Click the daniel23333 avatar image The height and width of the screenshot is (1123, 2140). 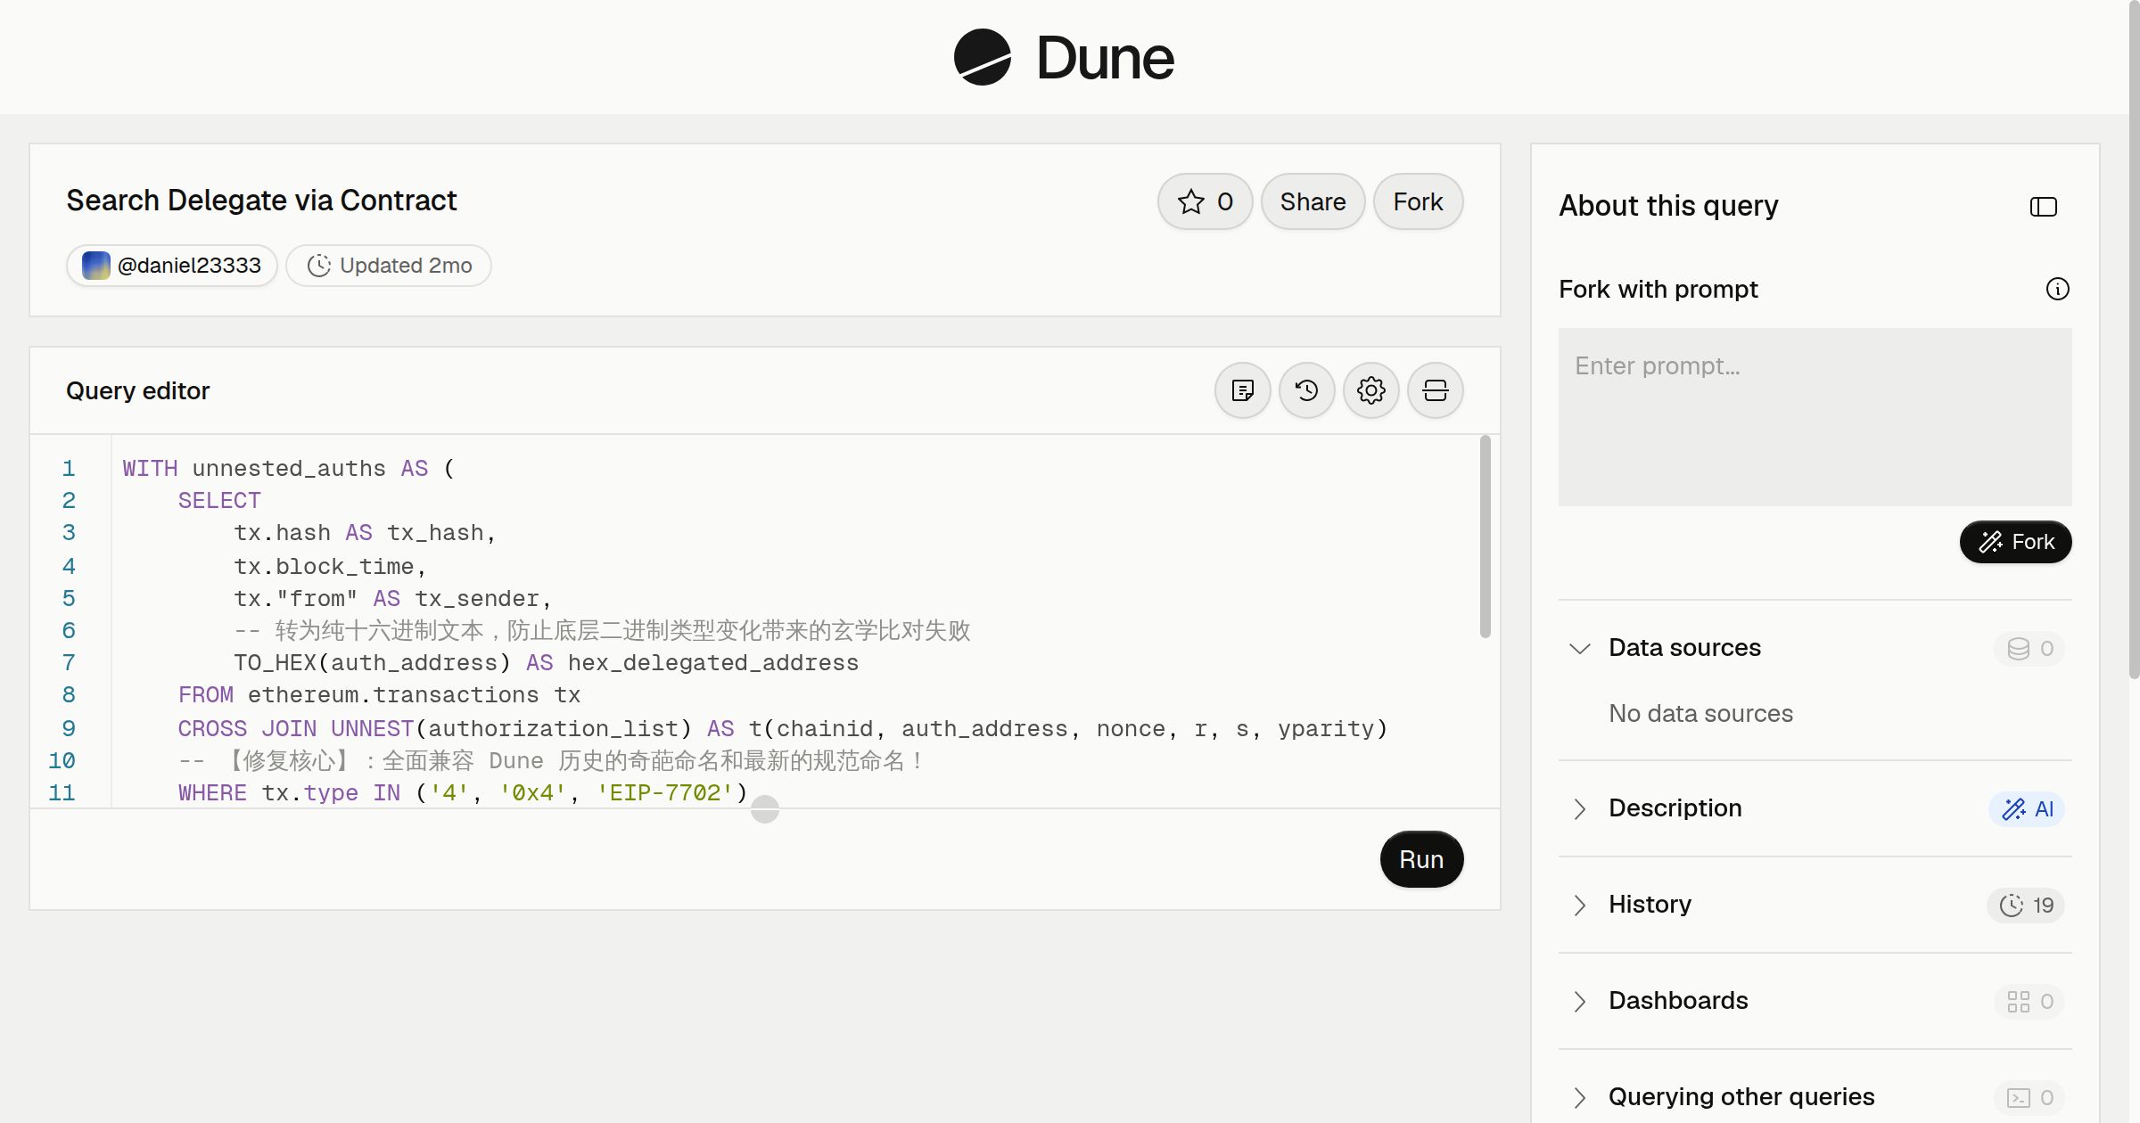click(x=96, y=266)
